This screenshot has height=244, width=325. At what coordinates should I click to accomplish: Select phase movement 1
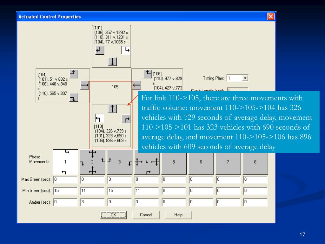65,162
